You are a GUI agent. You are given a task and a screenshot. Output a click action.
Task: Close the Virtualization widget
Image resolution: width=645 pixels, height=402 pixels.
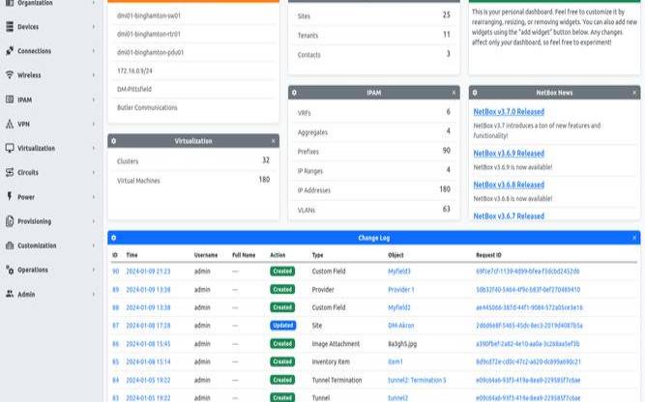click(x=273, y=141)
